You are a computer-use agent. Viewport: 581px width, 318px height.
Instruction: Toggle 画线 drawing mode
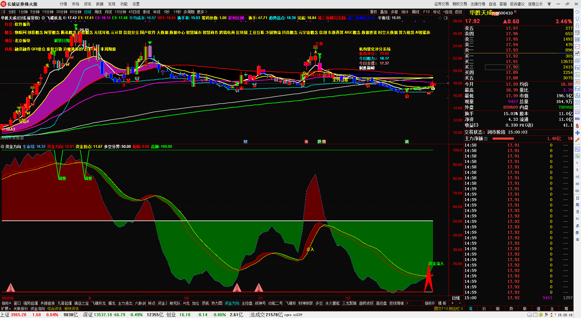(416, 12)
